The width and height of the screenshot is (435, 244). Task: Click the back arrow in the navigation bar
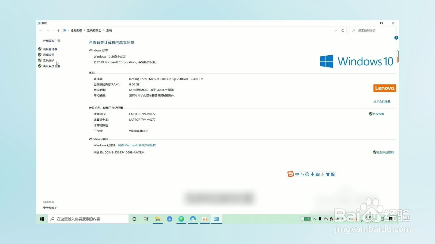tap(41, 30)
